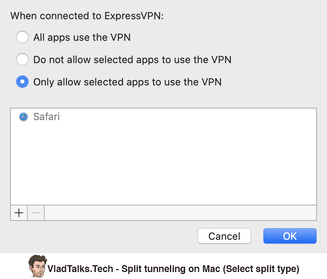
Task: Select 'Only allow selected apps' radio button
Action: 22,82
